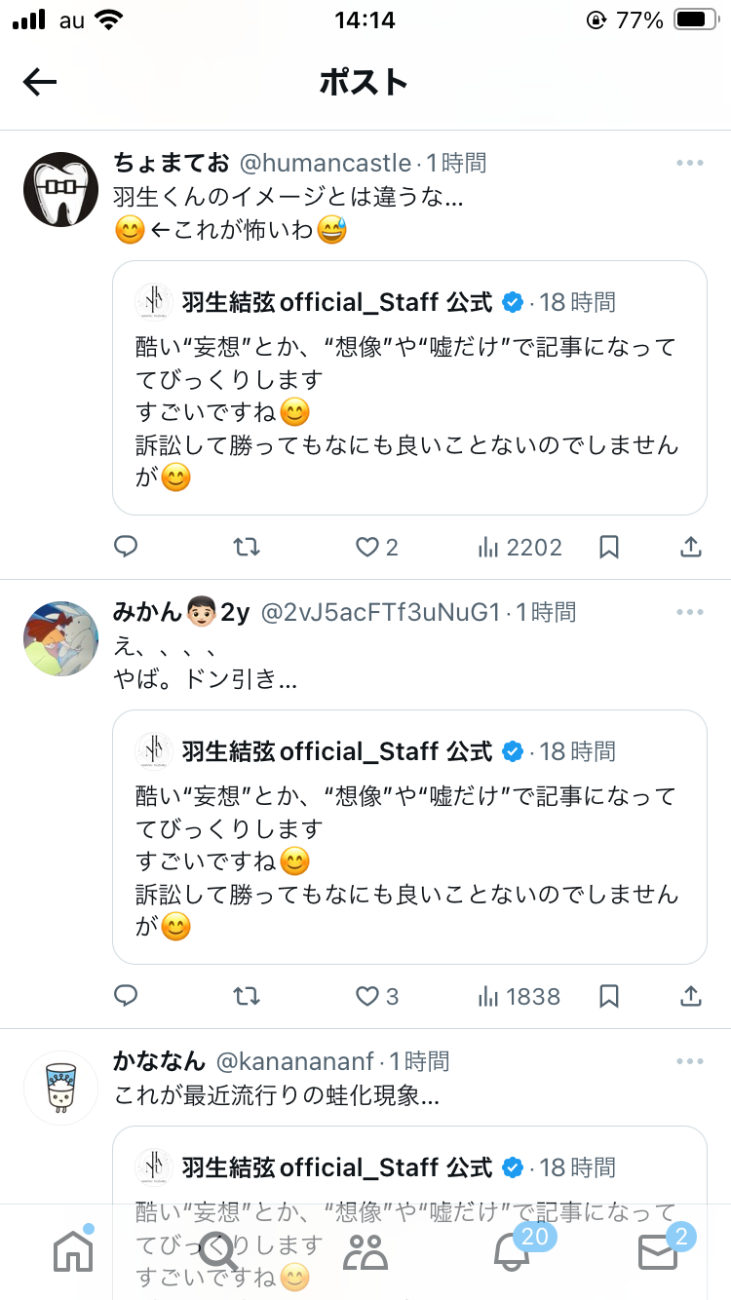Open the Notifications tab with 20 badge

512,1251
